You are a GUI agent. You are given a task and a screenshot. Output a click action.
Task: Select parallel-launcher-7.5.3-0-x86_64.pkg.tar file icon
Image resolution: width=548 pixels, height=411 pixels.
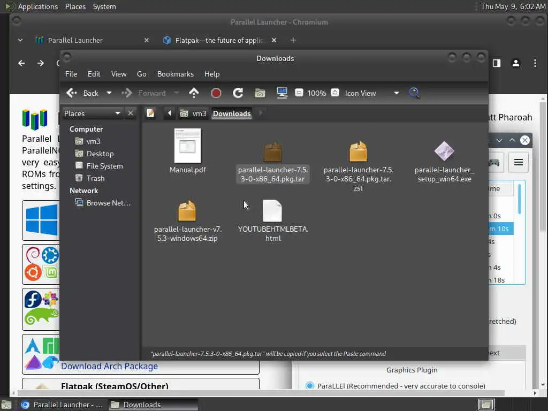tap(272, 152)
